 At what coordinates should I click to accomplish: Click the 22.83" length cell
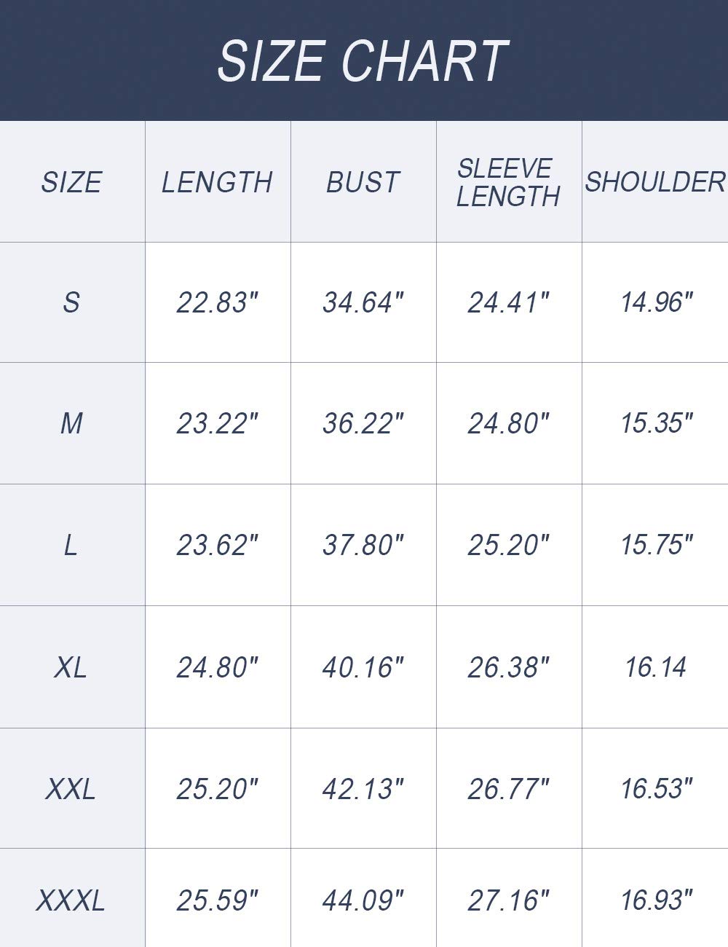pos(217,302)
